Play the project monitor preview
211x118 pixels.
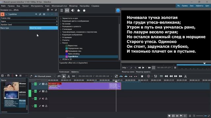[143, 68]
